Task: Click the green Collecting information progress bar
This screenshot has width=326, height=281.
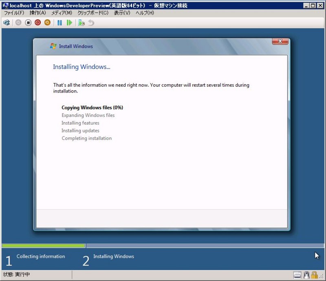Action: [44, 246]
